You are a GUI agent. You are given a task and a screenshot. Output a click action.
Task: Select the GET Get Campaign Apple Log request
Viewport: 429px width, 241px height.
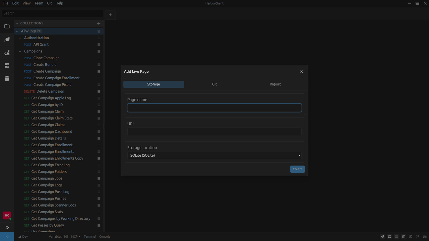pos(59,98)
